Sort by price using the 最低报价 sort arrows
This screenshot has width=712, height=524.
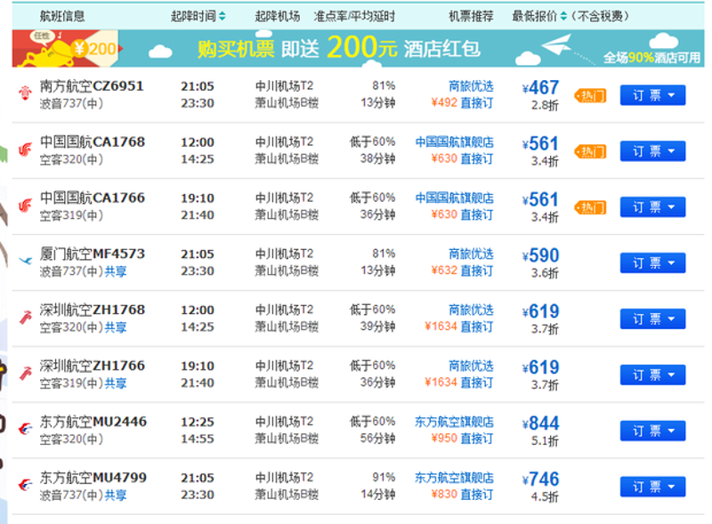tap(563, 16)
